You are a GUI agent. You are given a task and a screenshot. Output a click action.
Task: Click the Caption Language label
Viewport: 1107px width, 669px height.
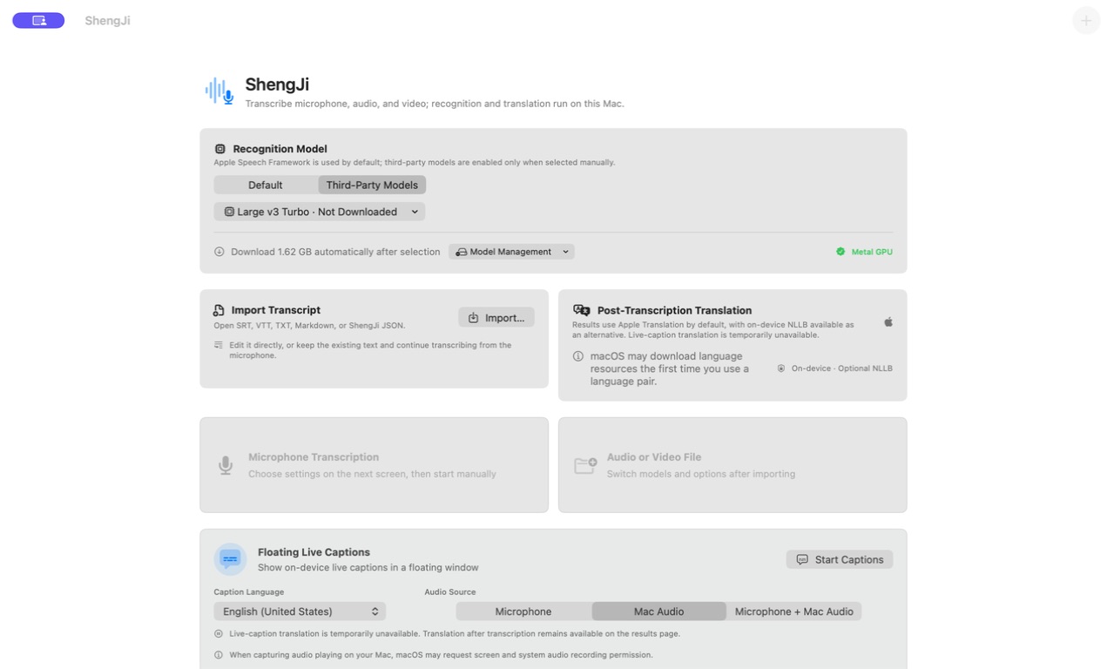click(x=248, y=592)
